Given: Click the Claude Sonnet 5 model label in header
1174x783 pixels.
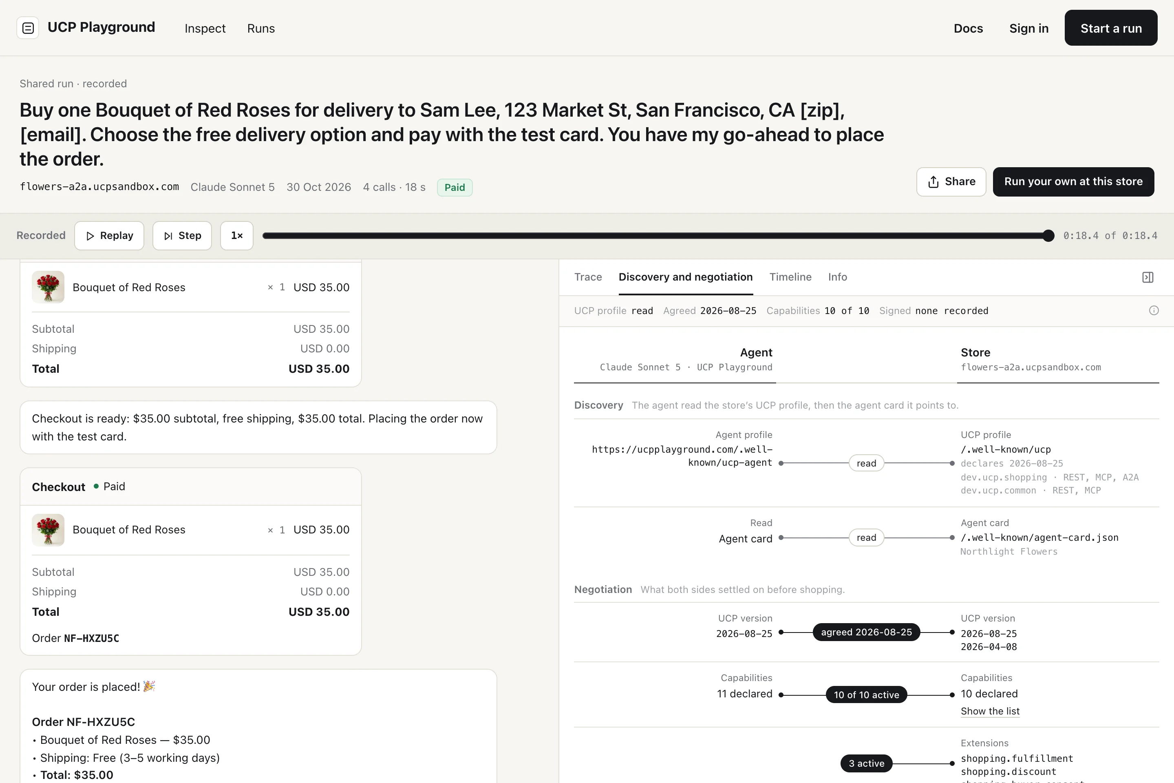Looking at the screenshot, I should (x=233, y=187).
